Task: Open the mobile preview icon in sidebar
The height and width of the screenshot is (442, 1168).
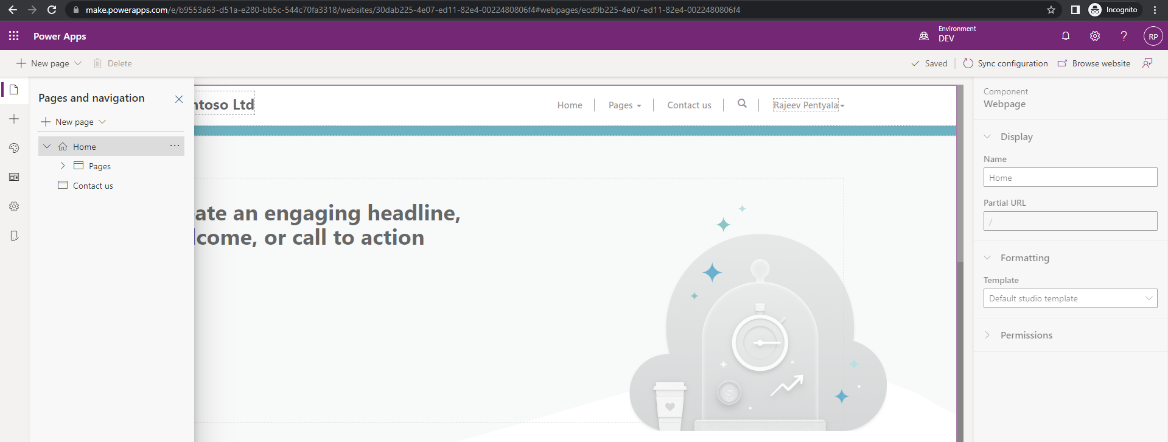Action: click(x=14, y=236)
